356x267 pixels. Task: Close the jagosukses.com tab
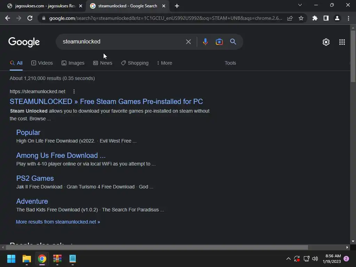click(x=81, y=6)
